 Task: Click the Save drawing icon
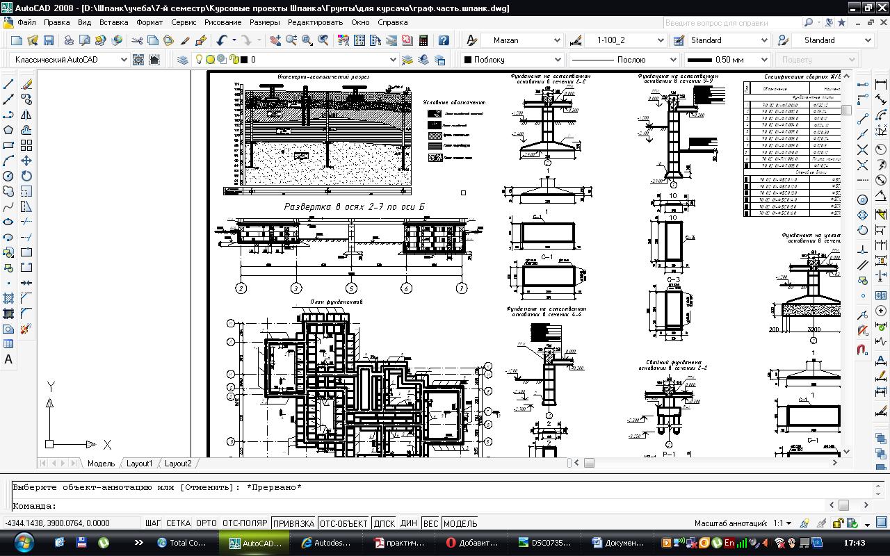click(x=49, y=40)
